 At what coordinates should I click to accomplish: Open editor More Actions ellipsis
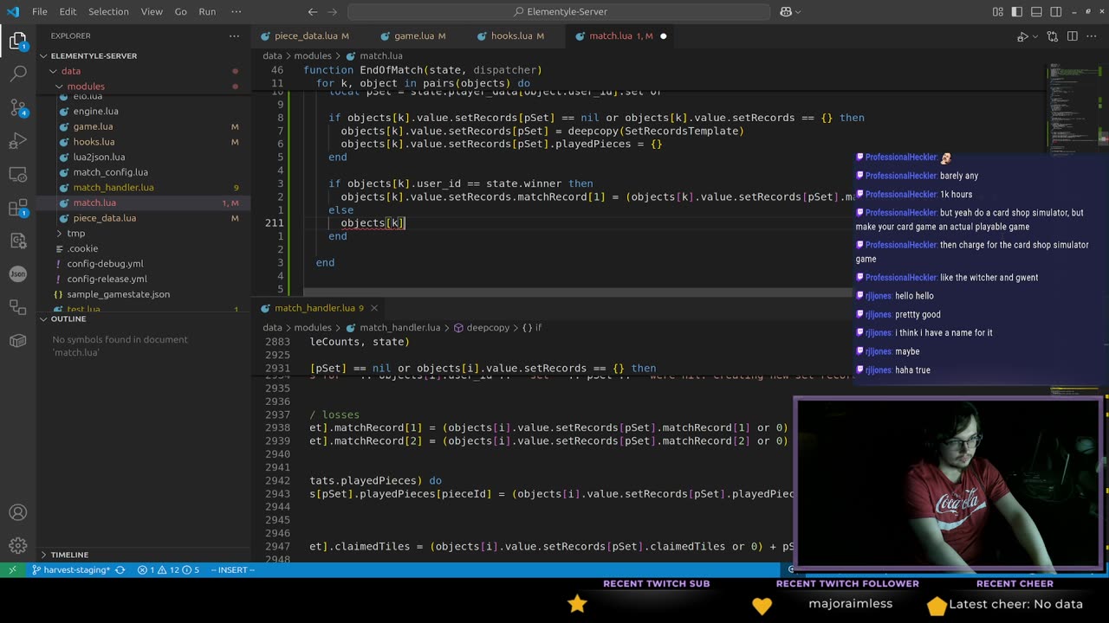click(1093, 36)
